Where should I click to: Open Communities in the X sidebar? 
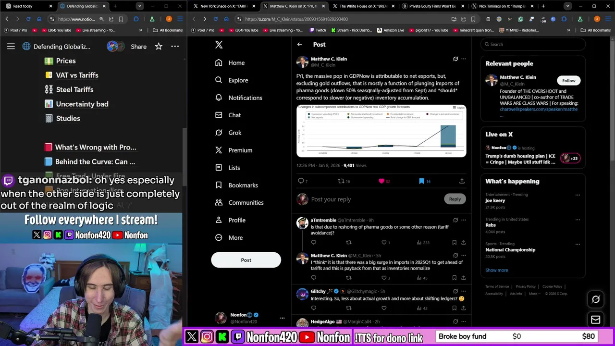(239, 203)
